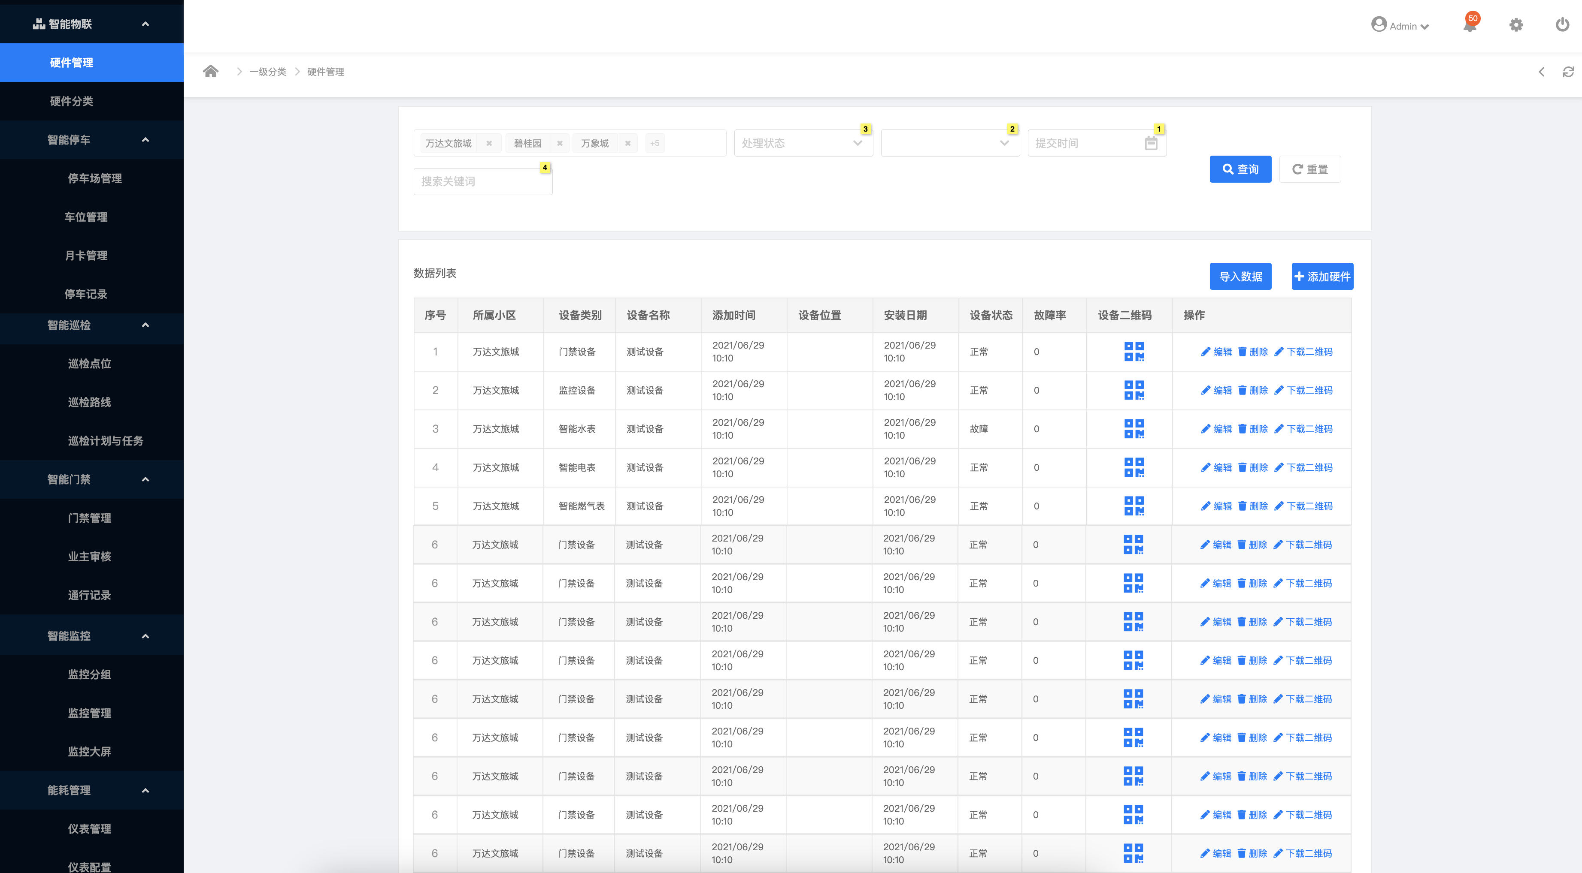Open QR code for 智能电表 row
The image size is (1582, 873).
point(1133,467)
